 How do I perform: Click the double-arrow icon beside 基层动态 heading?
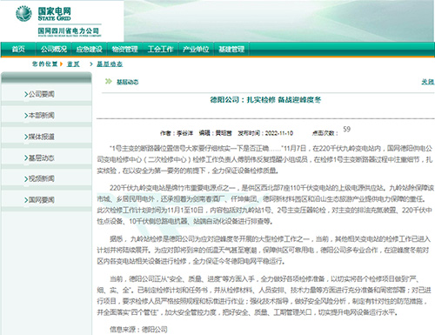click(x=109, y=82)
